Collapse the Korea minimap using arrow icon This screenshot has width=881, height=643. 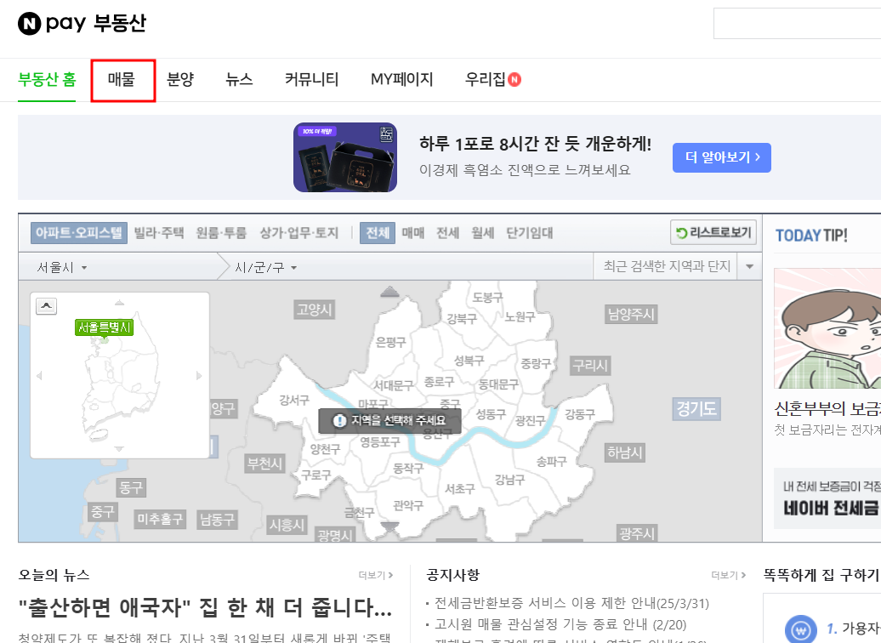tap(46, 306)
